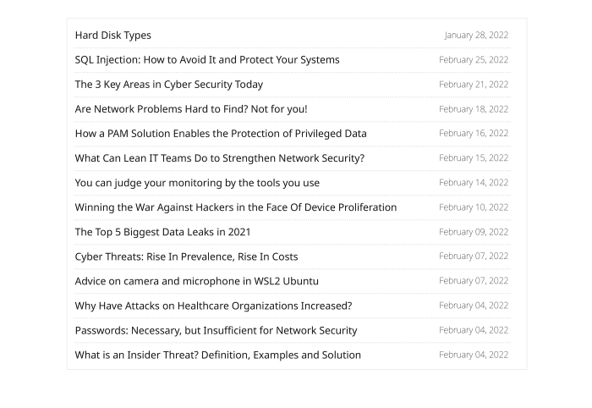Open the SQL Injection article link
Image resolution: width=592 pixels, height=408 pixels.
[207, 60]
